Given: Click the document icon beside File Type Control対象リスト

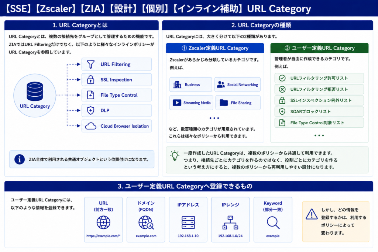Looking at the screenshot, I should [x=282, y=122].
